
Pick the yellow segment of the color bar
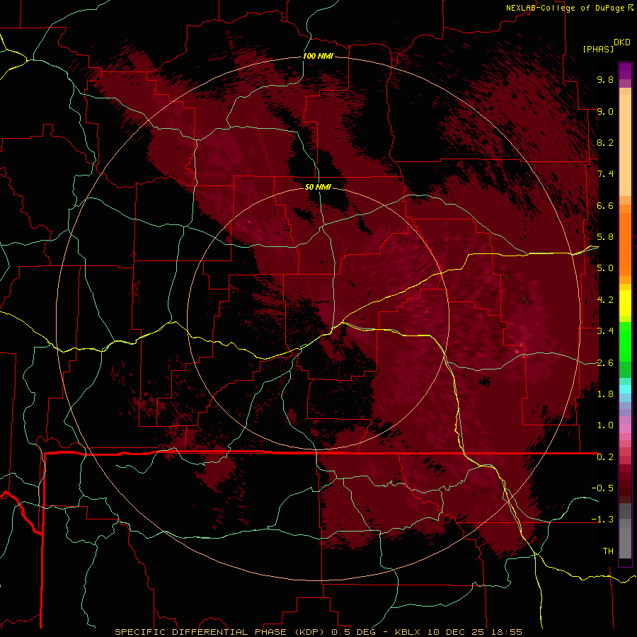(x=625, y=303)
